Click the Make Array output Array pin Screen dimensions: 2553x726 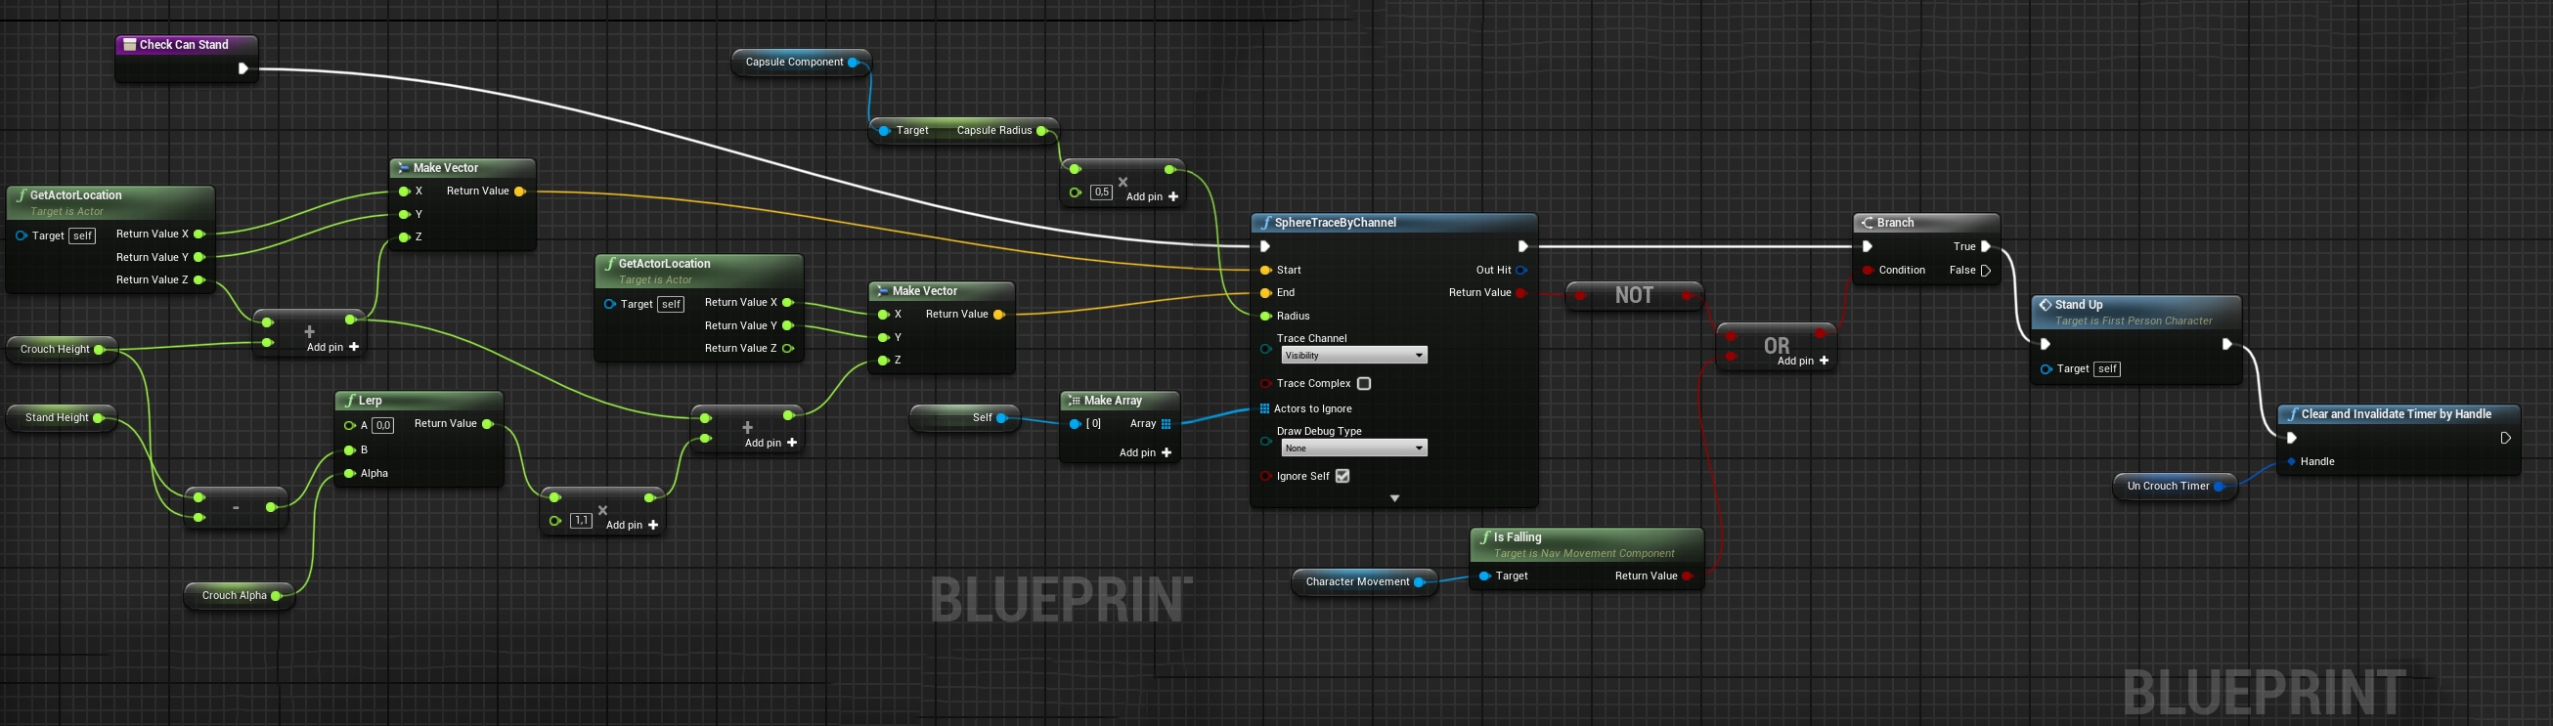click(1166, 424)
